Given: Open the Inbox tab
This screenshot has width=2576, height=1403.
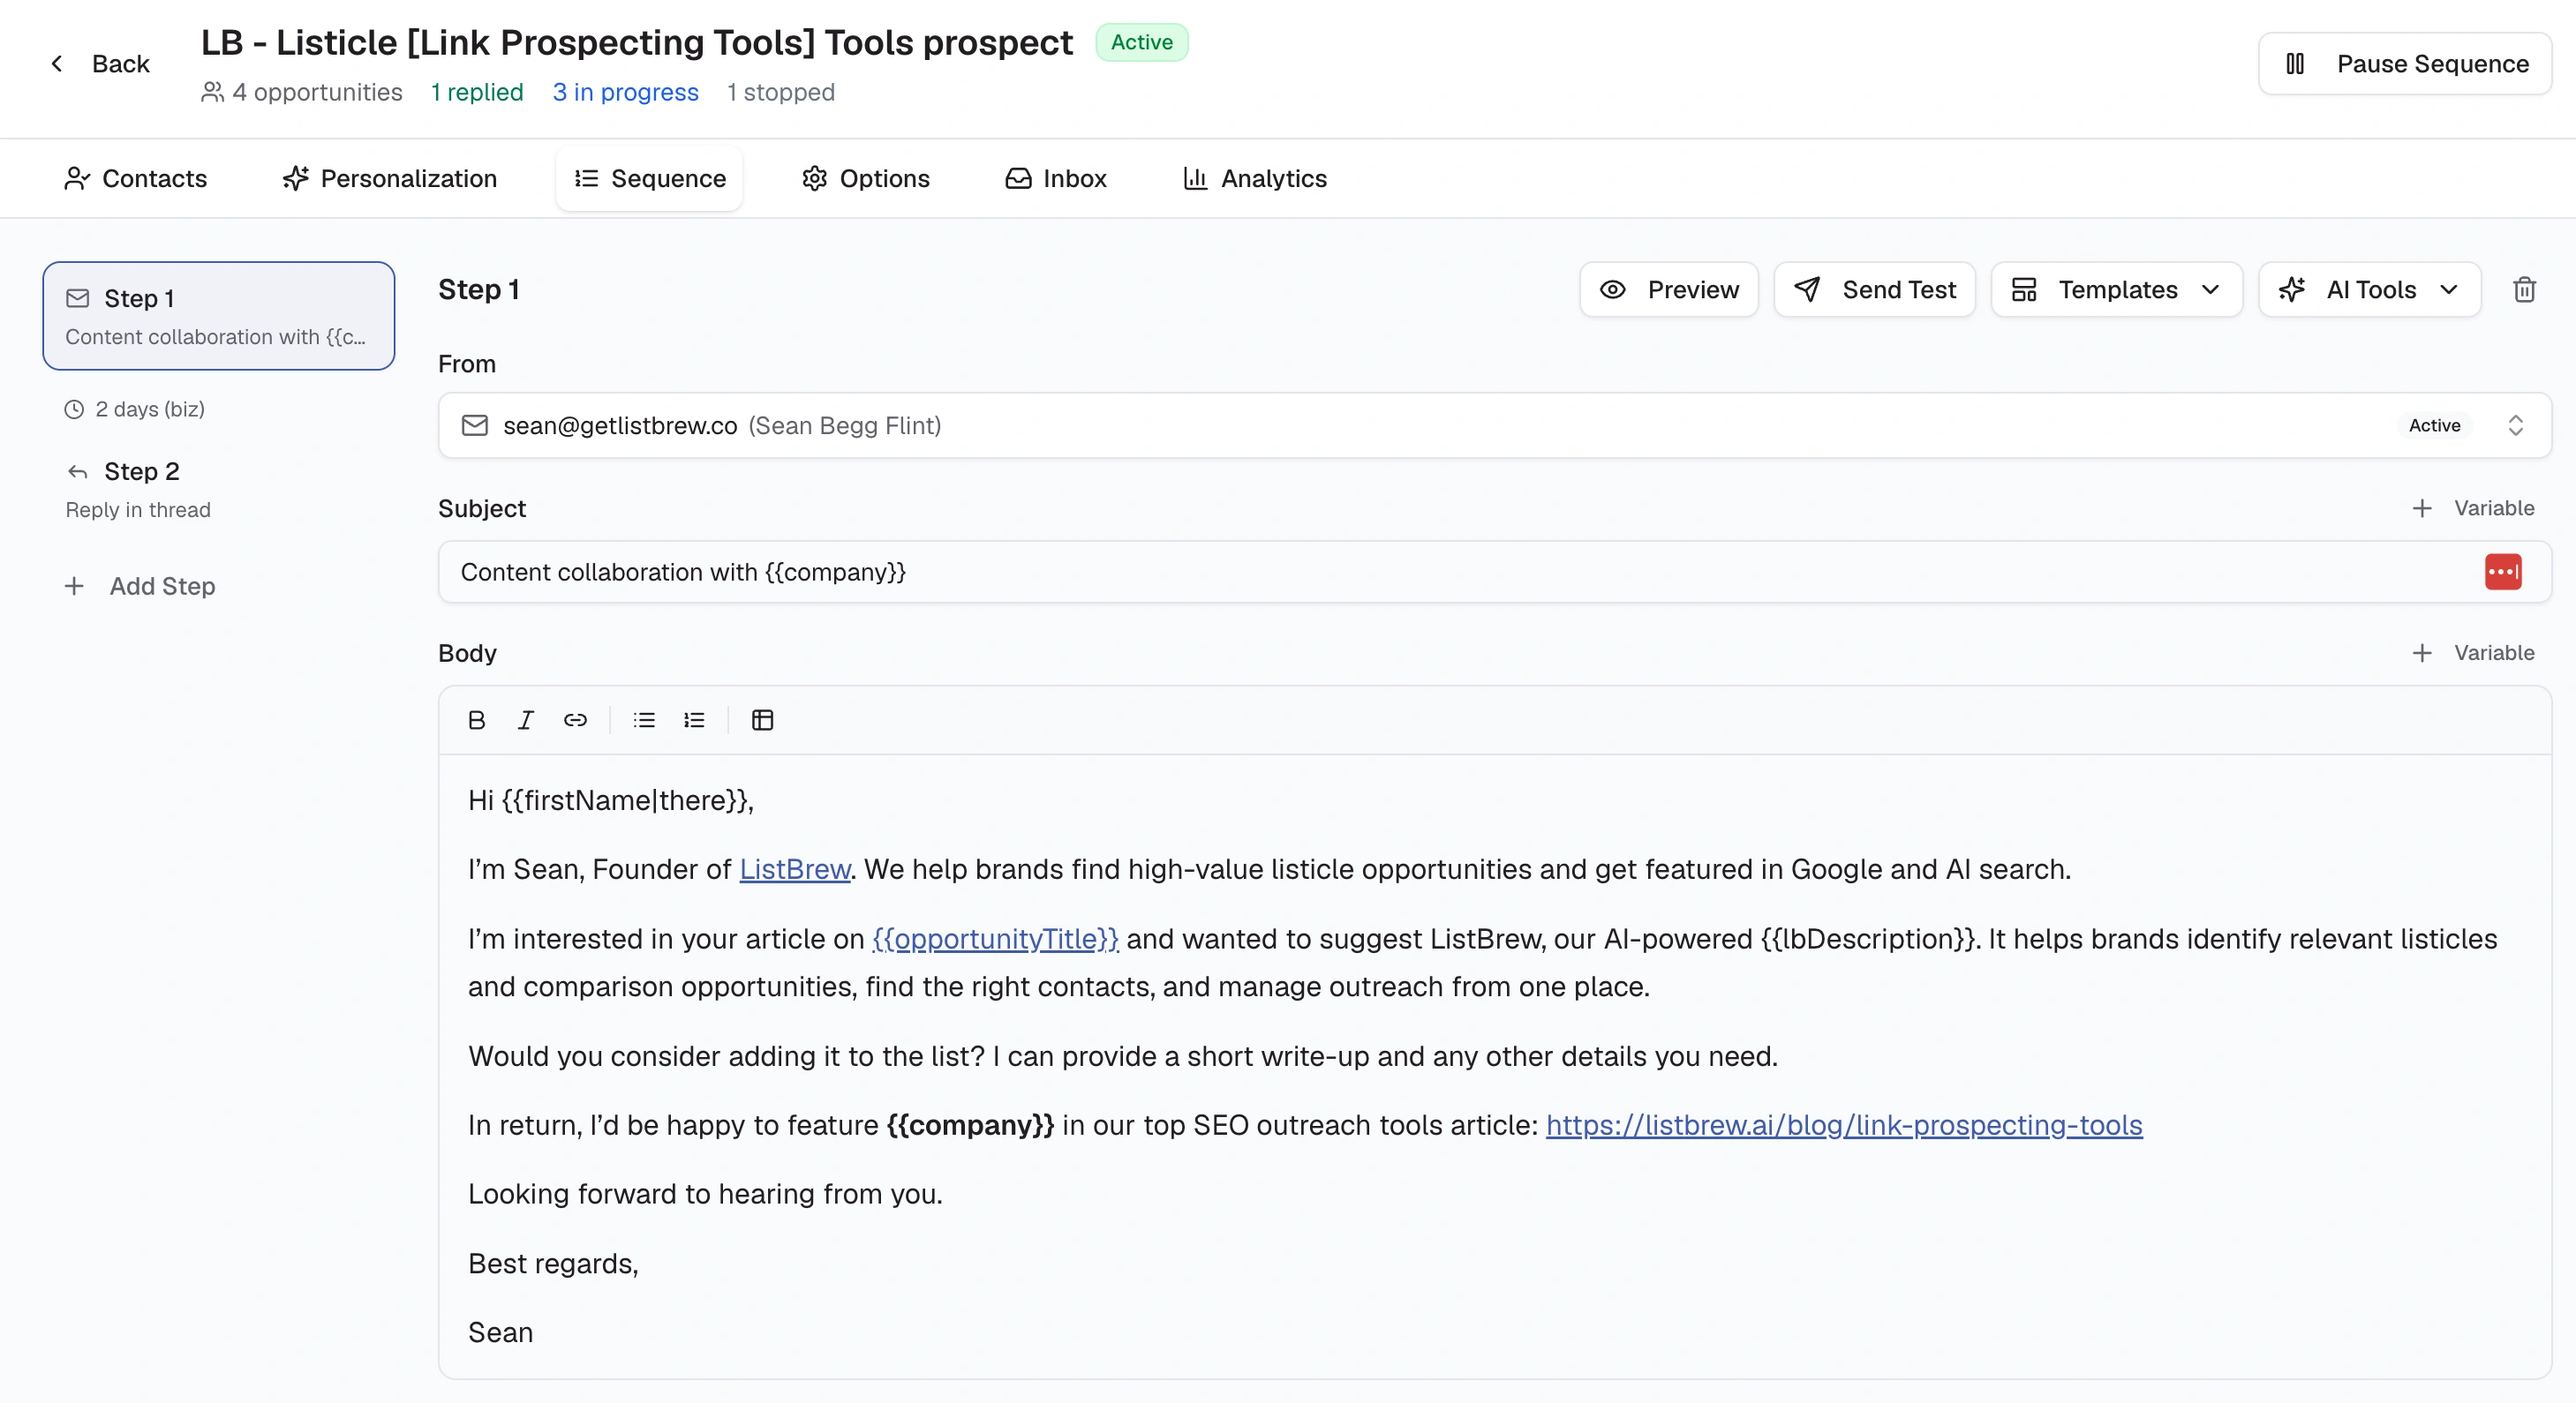Looking at the screenshot, I should 1056,179.
